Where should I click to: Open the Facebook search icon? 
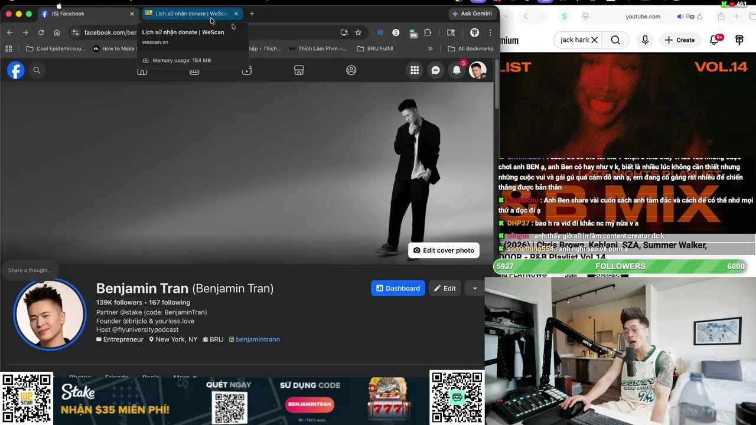tap(37, 70)
